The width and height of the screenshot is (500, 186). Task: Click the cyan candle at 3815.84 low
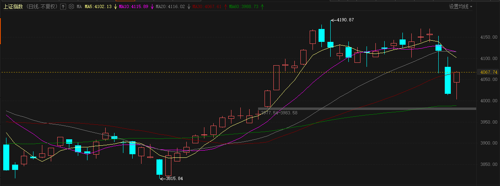[159, 167]
